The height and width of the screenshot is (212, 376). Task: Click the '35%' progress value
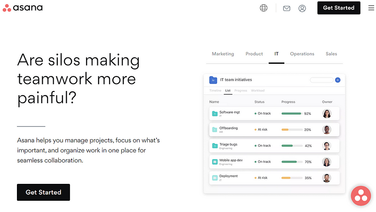(x=308, y=178)
